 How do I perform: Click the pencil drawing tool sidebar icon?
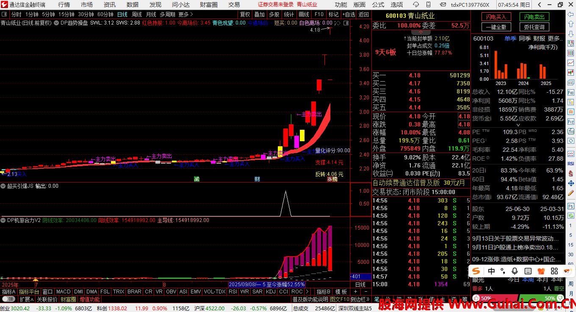(x=570, y=194)
